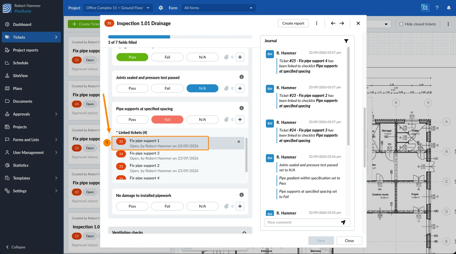Click the blue grid app icon in header

425,8
